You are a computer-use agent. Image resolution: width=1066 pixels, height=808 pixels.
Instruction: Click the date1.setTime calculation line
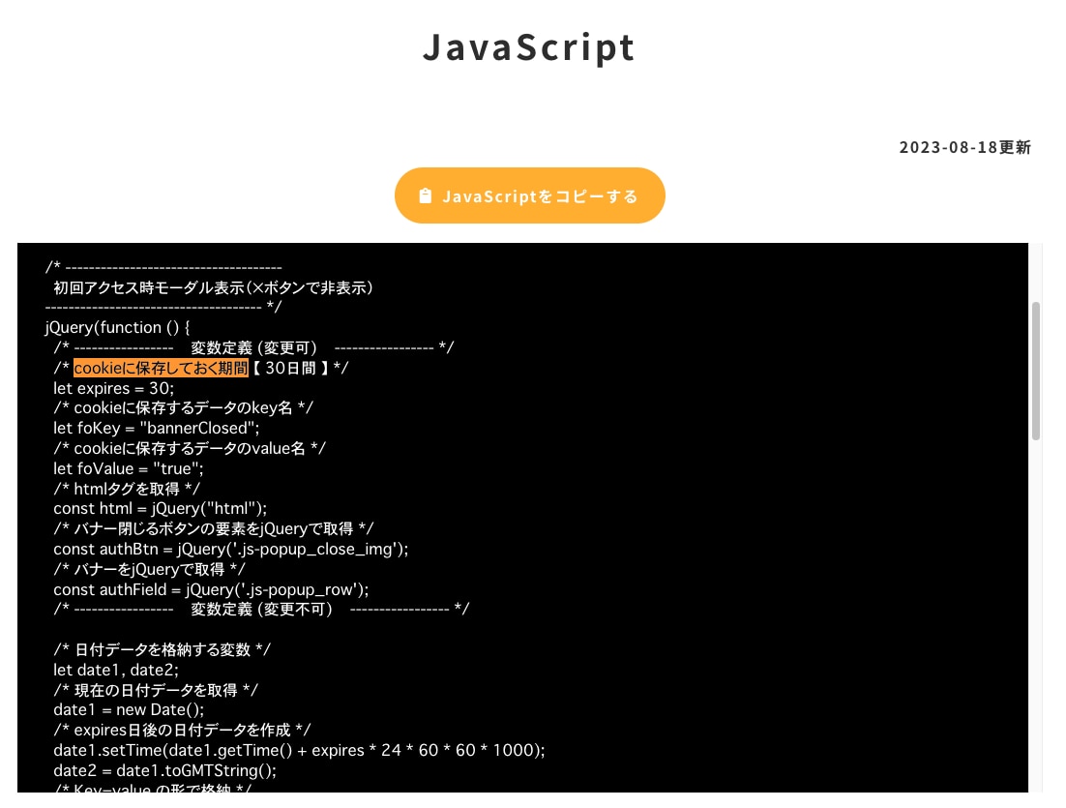(x=299, y=750)
